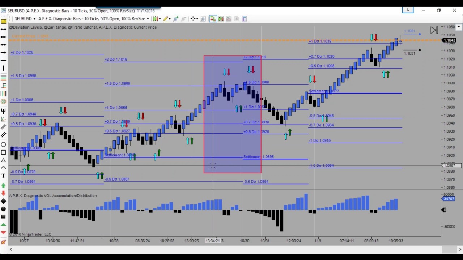
Task: Click the zoom magnifier toolbar icon
Action: tap(203, 19)
